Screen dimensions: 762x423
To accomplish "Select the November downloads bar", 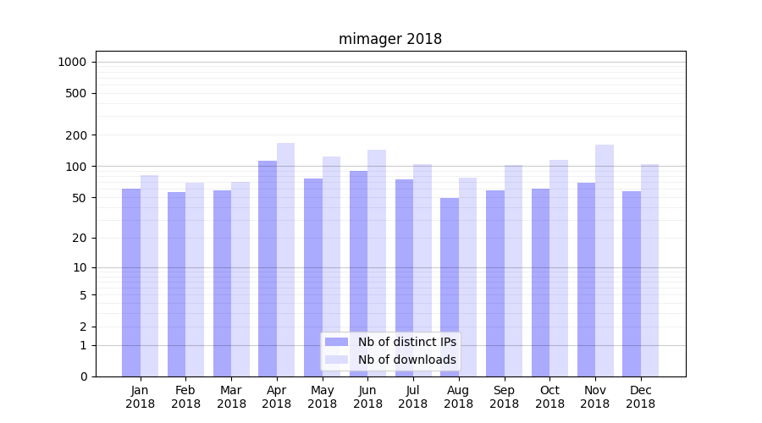I will tap(605, 261).
